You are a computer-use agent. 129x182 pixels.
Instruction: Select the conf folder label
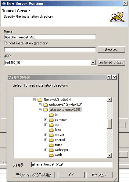point(58,125)
